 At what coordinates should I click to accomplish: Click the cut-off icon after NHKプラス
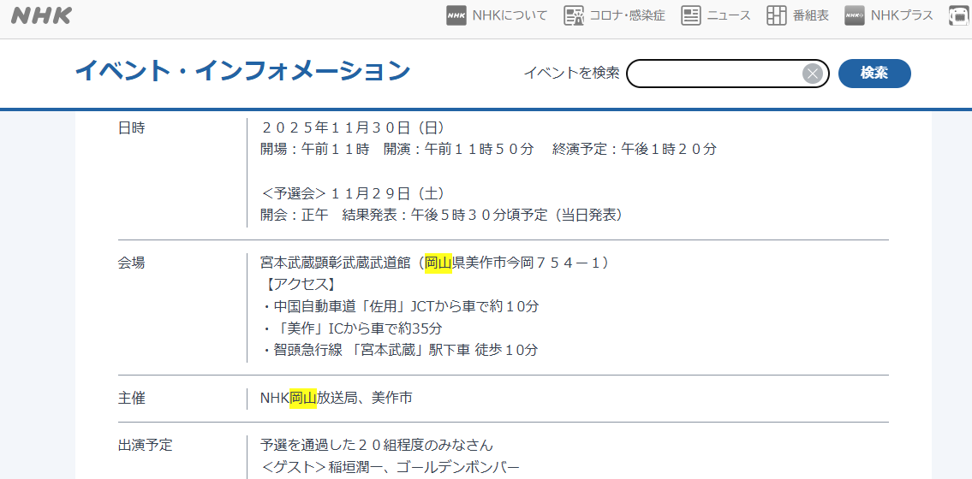(960, 15)
